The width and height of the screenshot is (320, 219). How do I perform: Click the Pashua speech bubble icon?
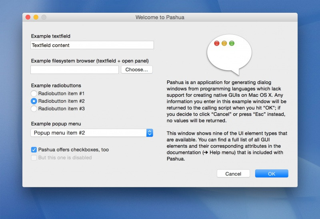coord(229,55)
